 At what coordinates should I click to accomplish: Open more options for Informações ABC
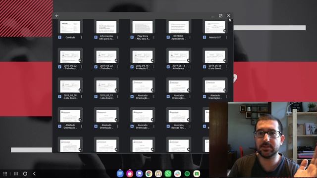pos(118,38)
